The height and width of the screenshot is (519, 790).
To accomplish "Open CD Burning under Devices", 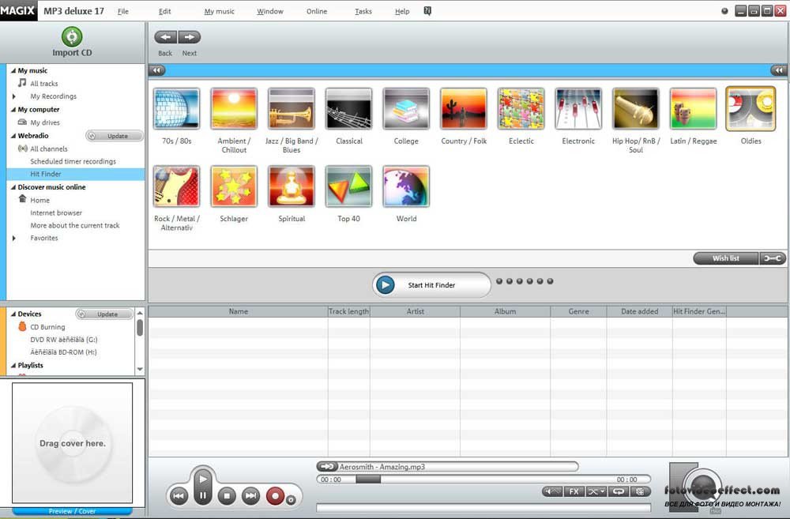I will pos(47,327).
